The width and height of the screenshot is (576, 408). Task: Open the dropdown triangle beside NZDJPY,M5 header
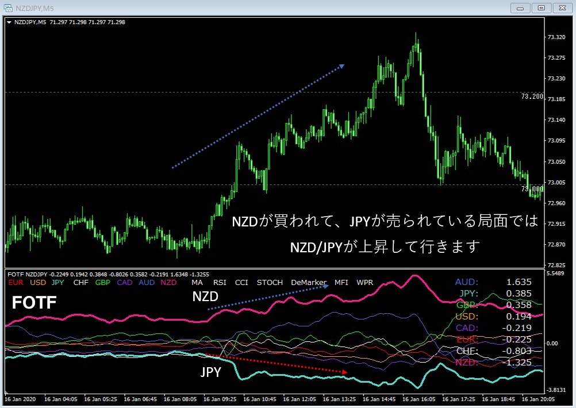click(9, 22)
